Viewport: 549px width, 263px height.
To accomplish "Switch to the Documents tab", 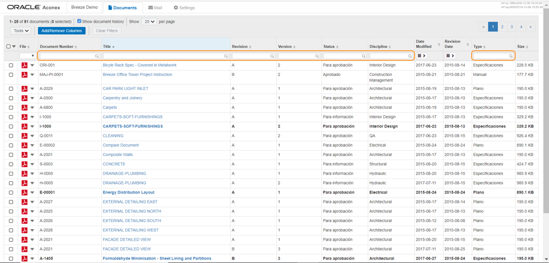I will tap(122, 8).
